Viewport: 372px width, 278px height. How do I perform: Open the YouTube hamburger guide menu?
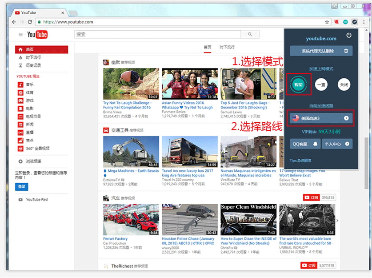point(20,35)
